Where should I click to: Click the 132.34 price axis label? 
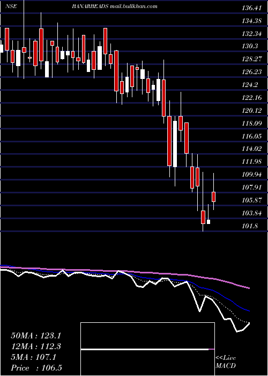[x=251, y=33]
